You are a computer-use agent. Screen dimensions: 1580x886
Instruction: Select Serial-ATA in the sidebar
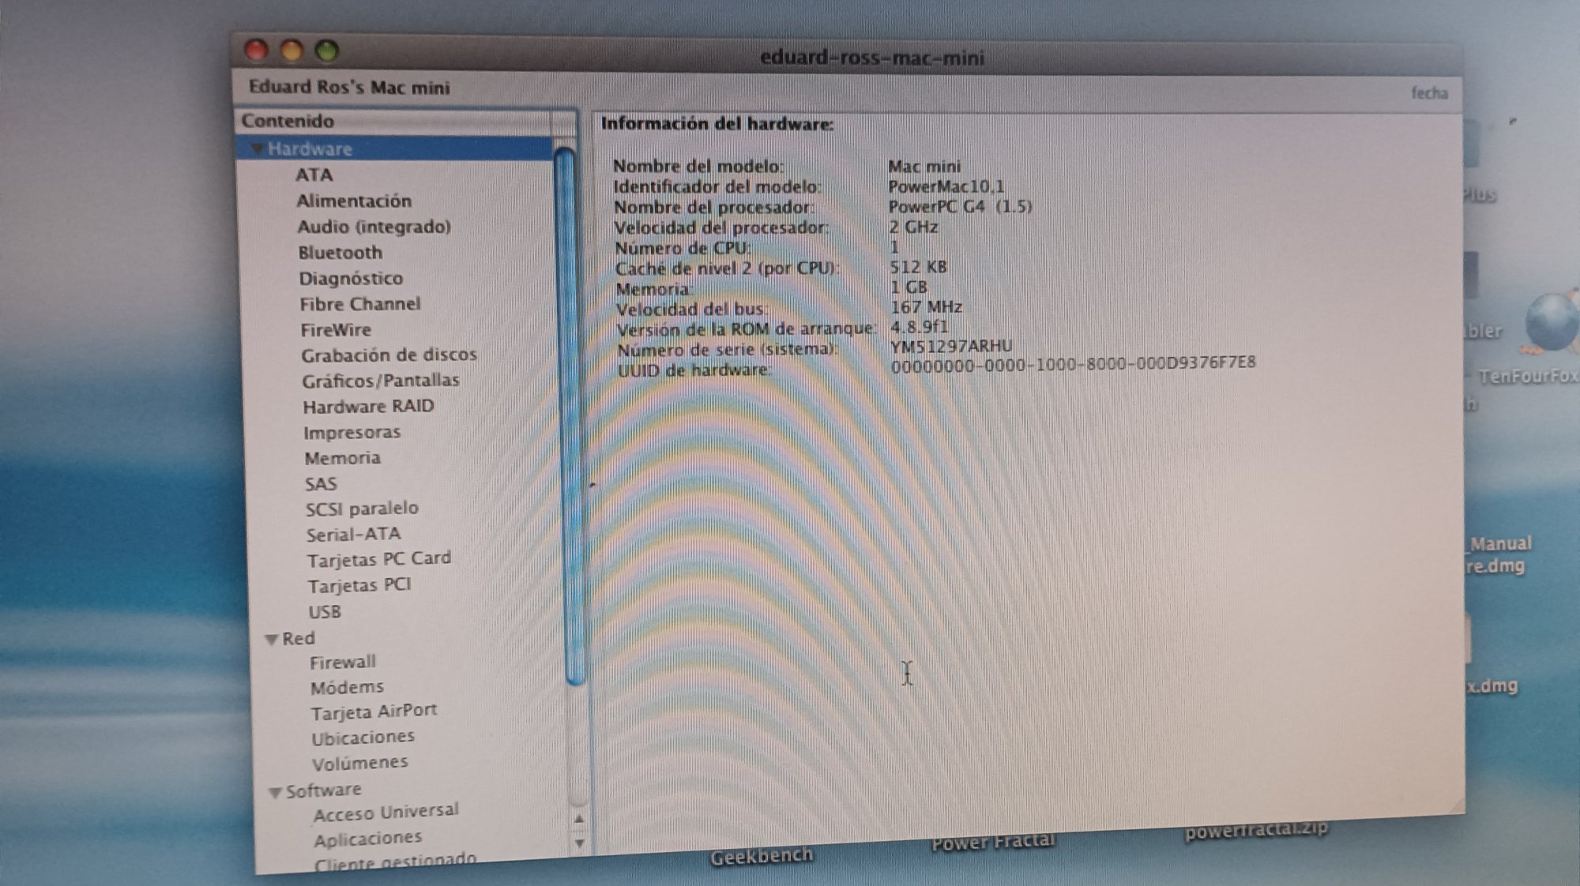(353, 535)
